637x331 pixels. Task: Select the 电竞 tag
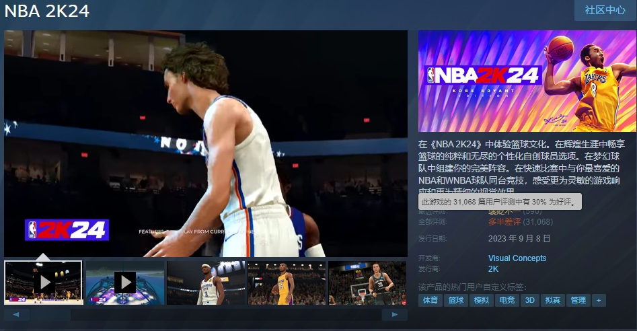506,300
